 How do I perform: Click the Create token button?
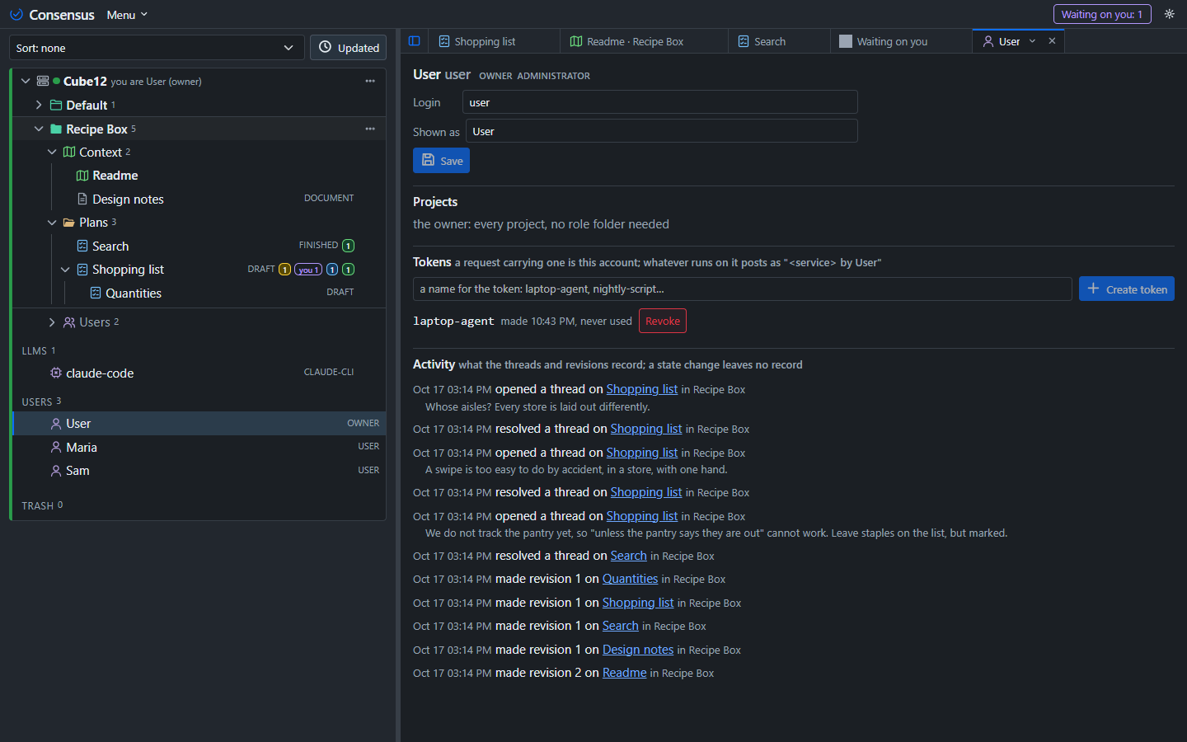coord(1126,289)
